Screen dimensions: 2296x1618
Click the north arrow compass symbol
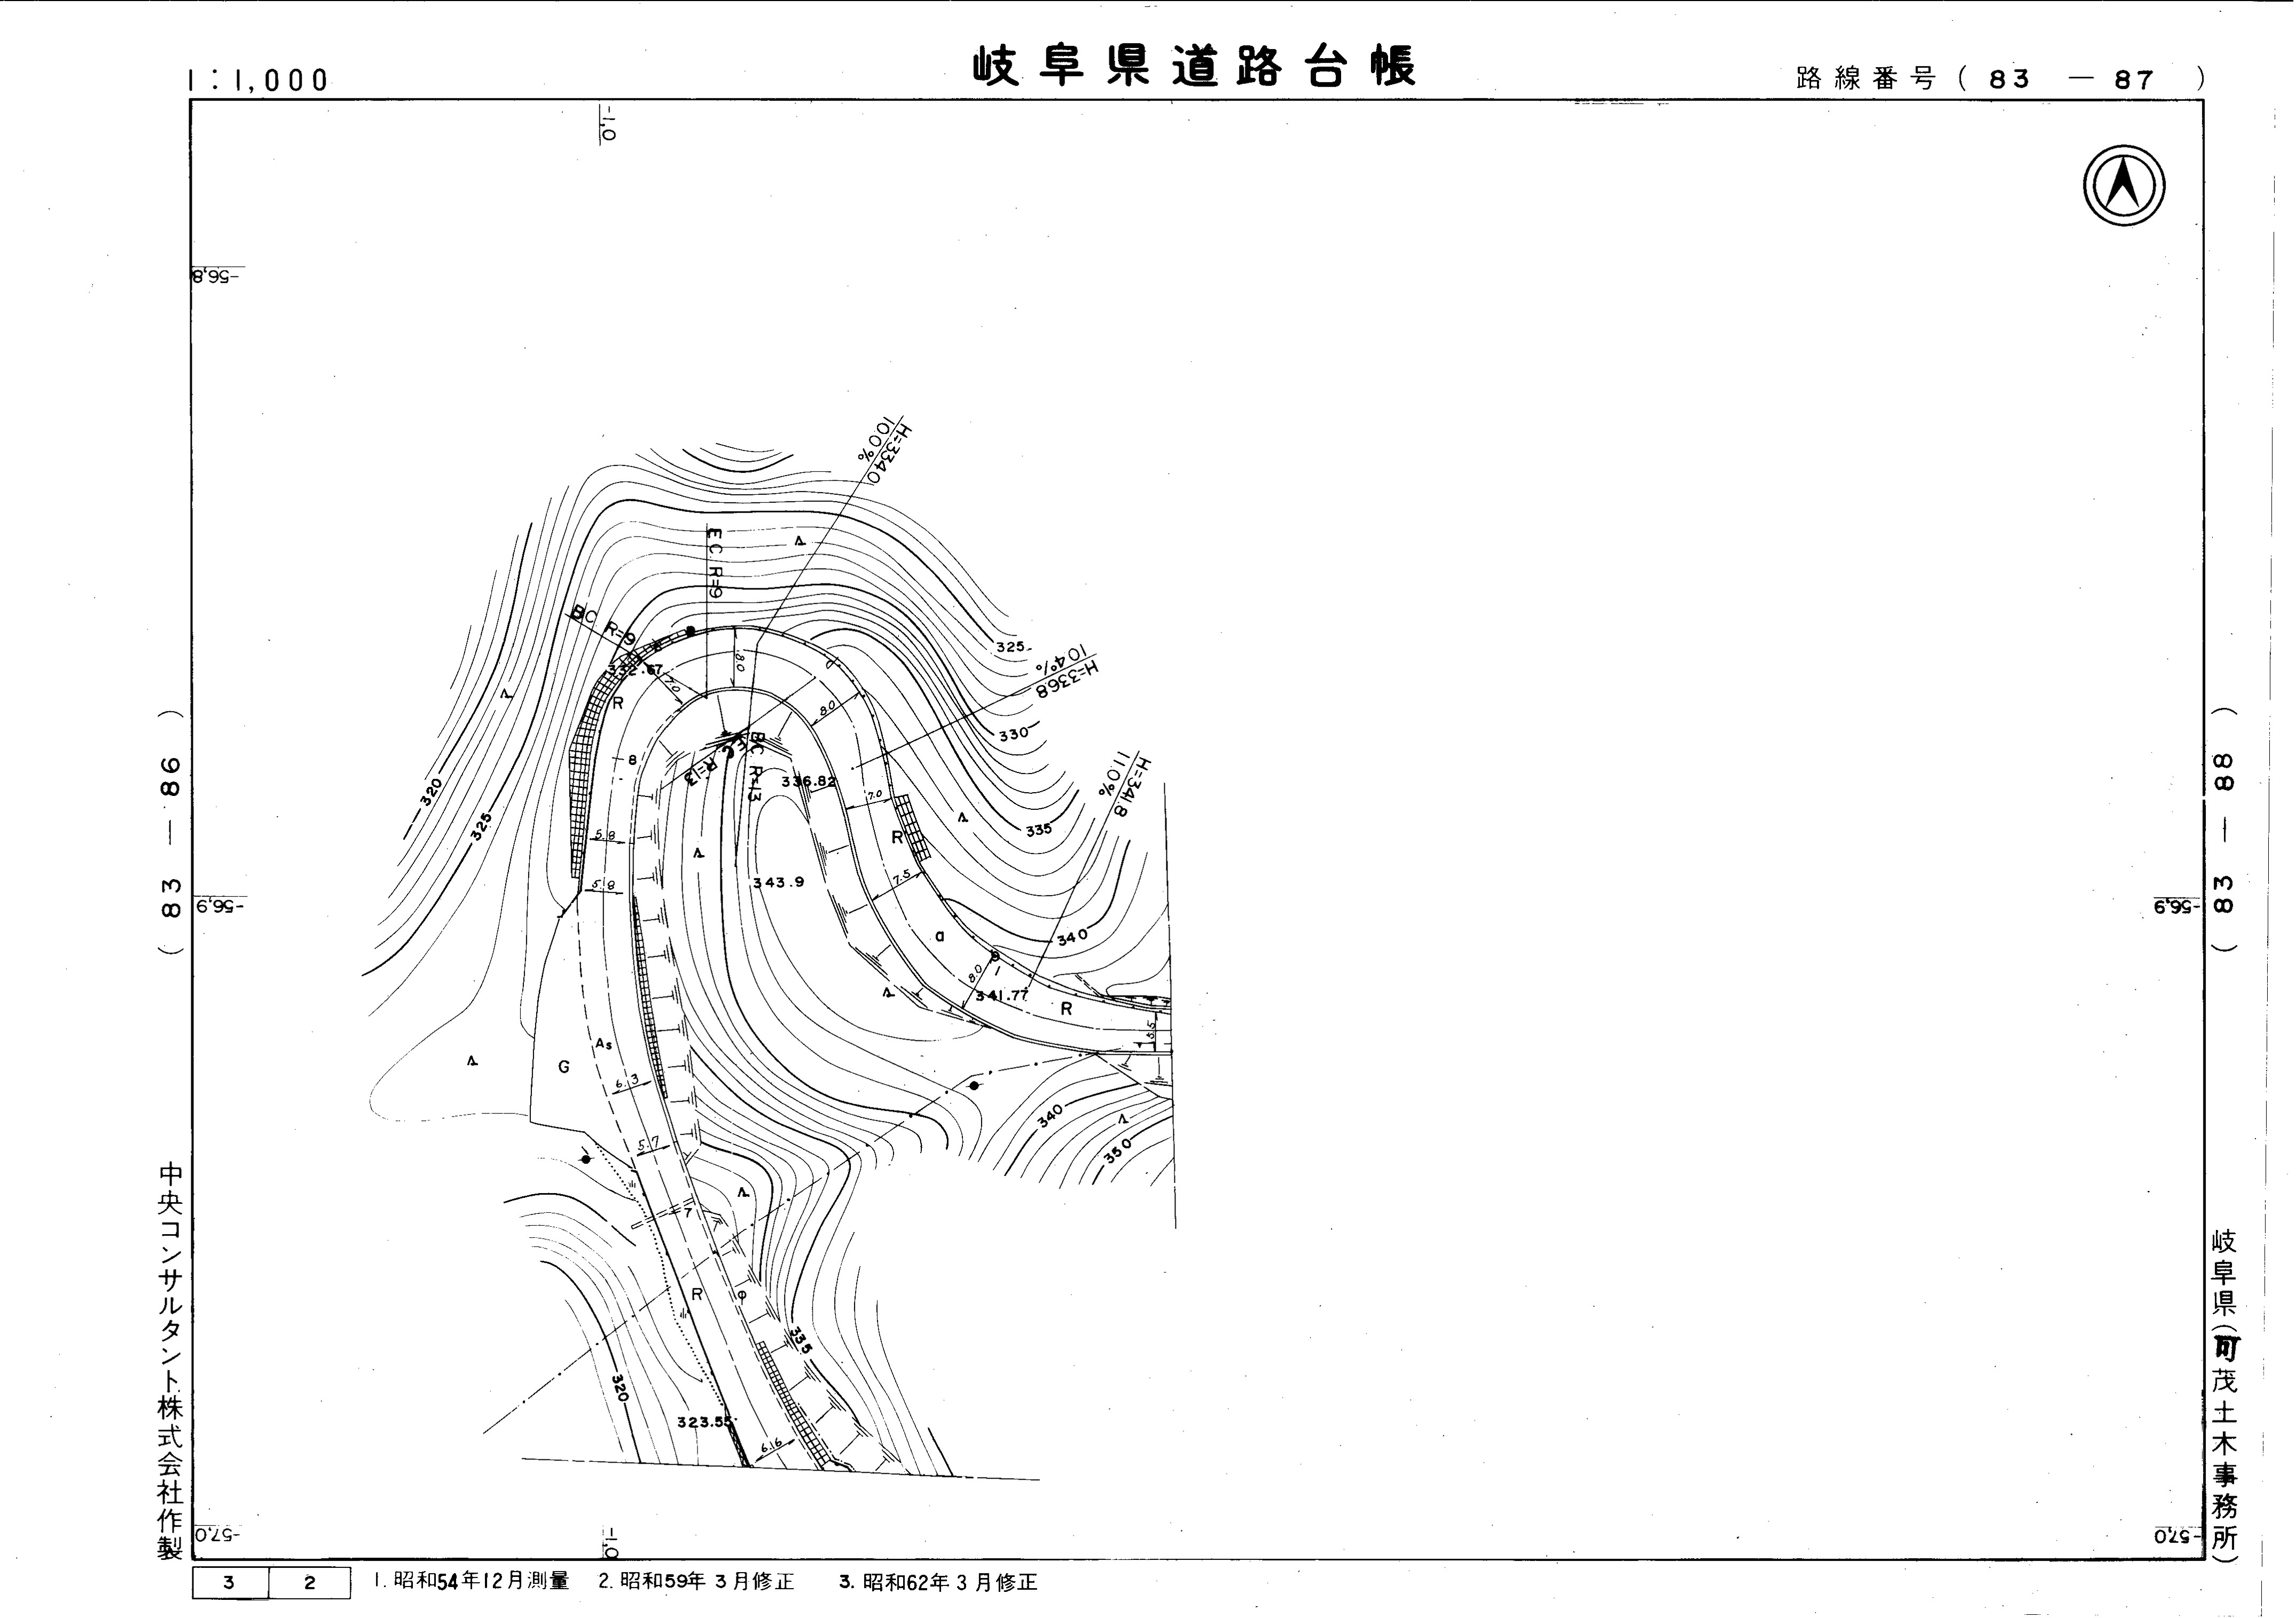pyautogui.click(x=2124, y=186)
